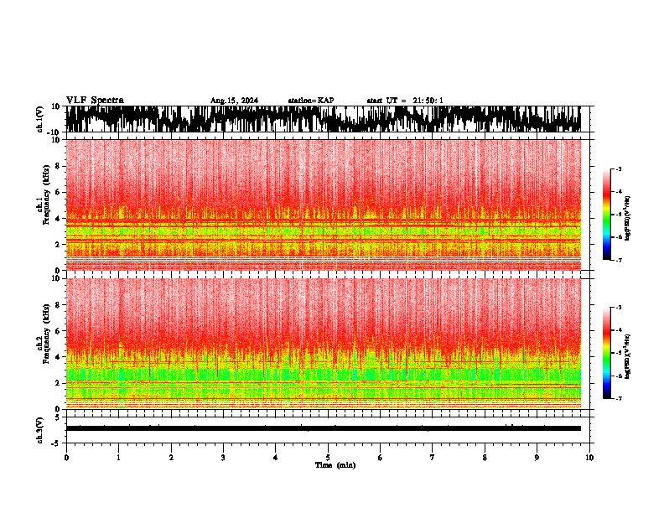Click the ch.2 colorbar label log(PSD)

point(628,356)
